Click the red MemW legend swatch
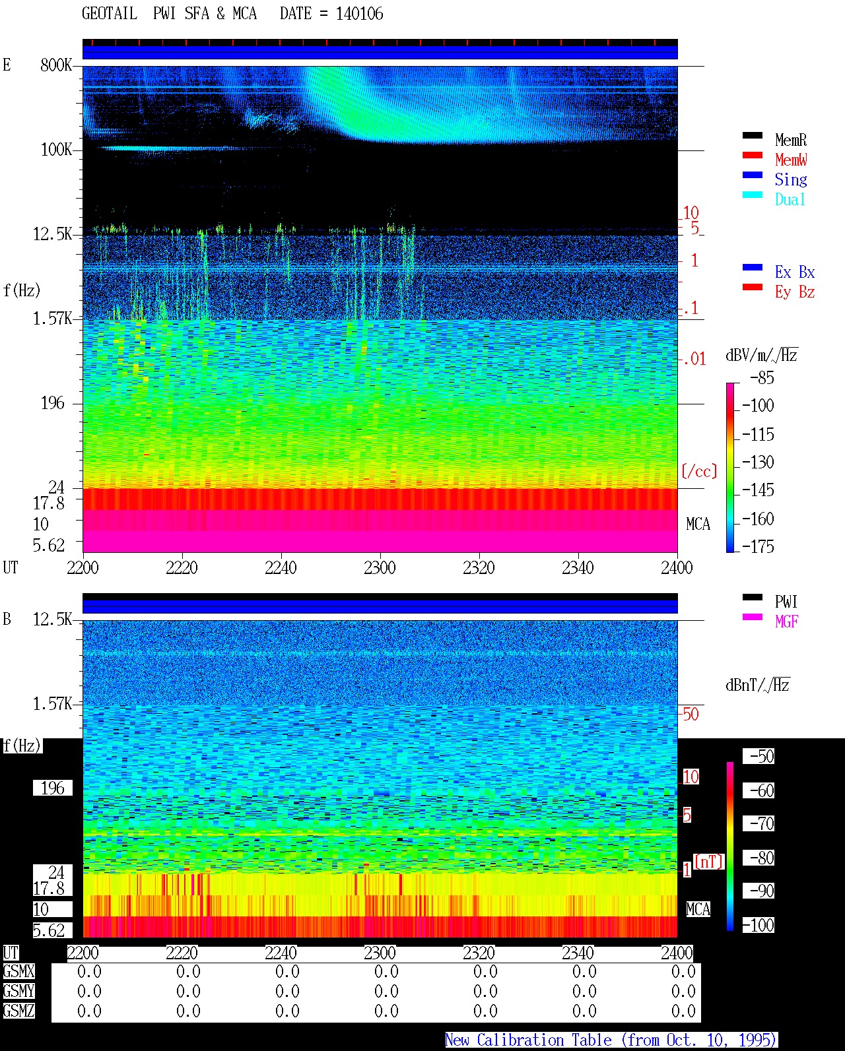845x1051 pixels. (753, 156)
